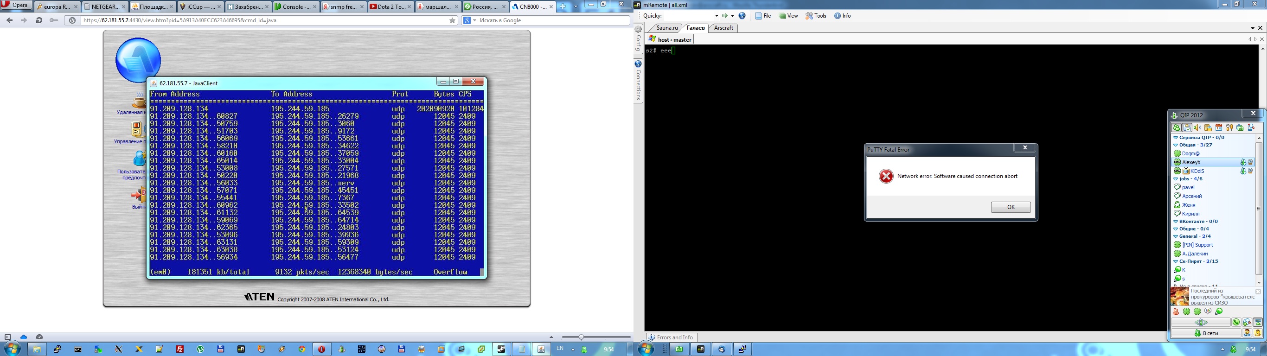Open Windows Start button on left taskbar
Image resolution: width=1267 pixels, height=356 pixels.
click(13, 349)
